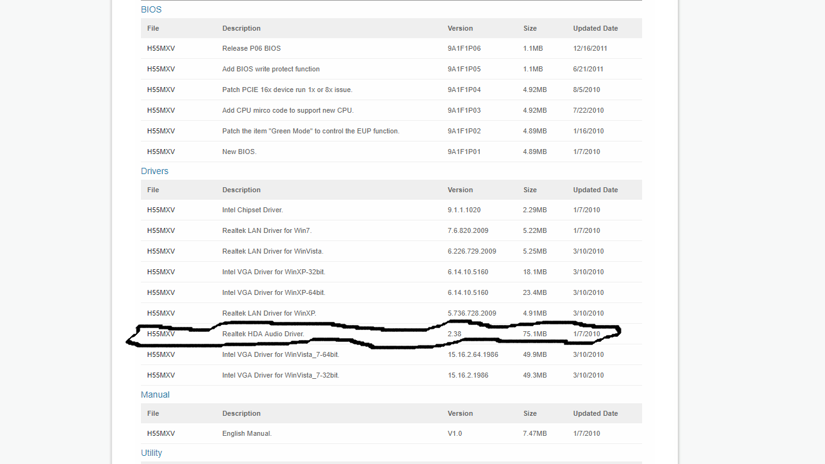Image resolution: width=825 pixels, height=464 pixels.
Task: Open H55MXV file for Realtek HDA Audio Driver
Action: 161,334
